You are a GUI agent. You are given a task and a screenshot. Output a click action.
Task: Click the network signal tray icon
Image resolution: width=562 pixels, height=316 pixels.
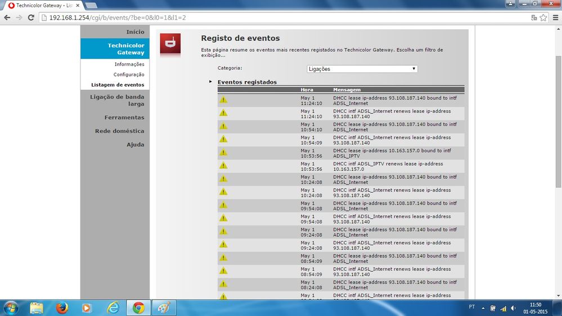(x=503, y=308)
